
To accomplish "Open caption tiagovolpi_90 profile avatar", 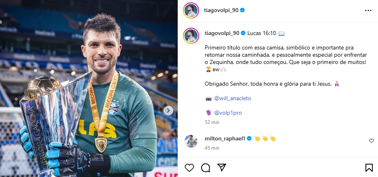I will coord(191,35).
